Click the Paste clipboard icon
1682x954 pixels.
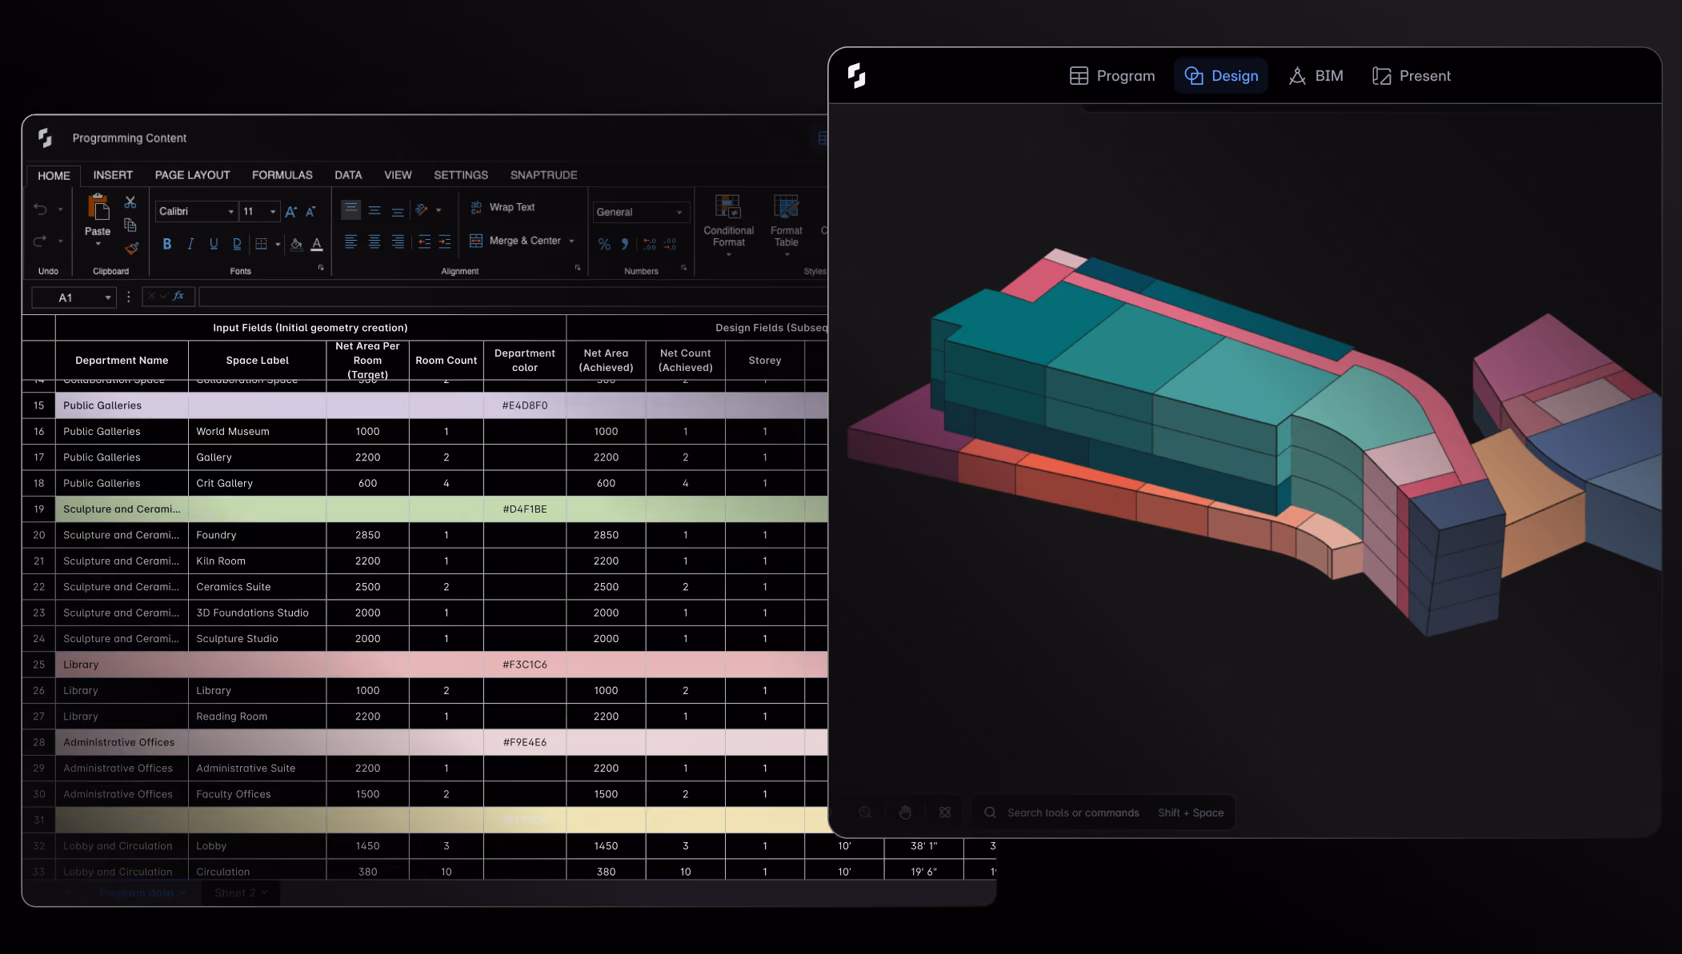click(x=98, y=207)
